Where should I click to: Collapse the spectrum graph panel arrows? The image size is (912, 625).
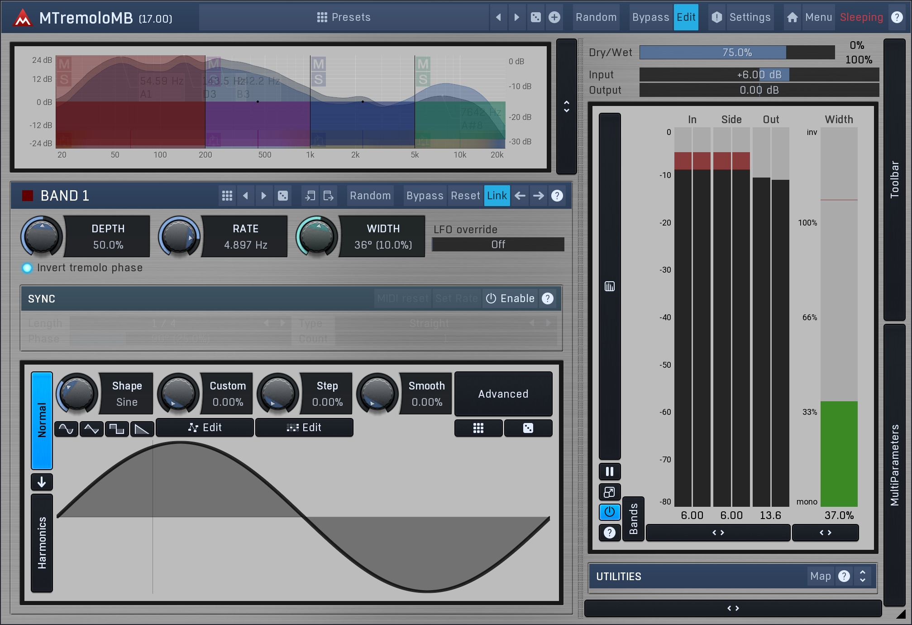(x=566, y=106)
